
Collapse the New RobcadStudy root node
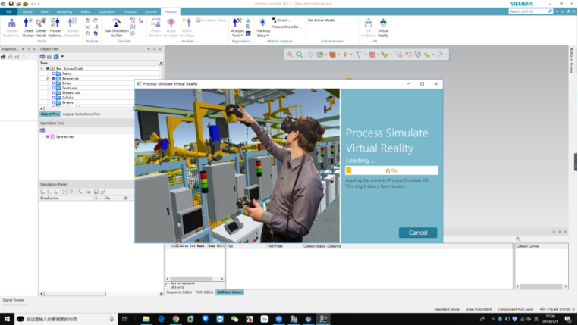tap(41, 68)
